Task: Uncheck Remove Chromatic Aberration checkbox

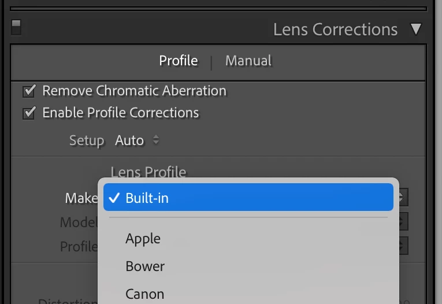Action: click(x=29, y=91)
